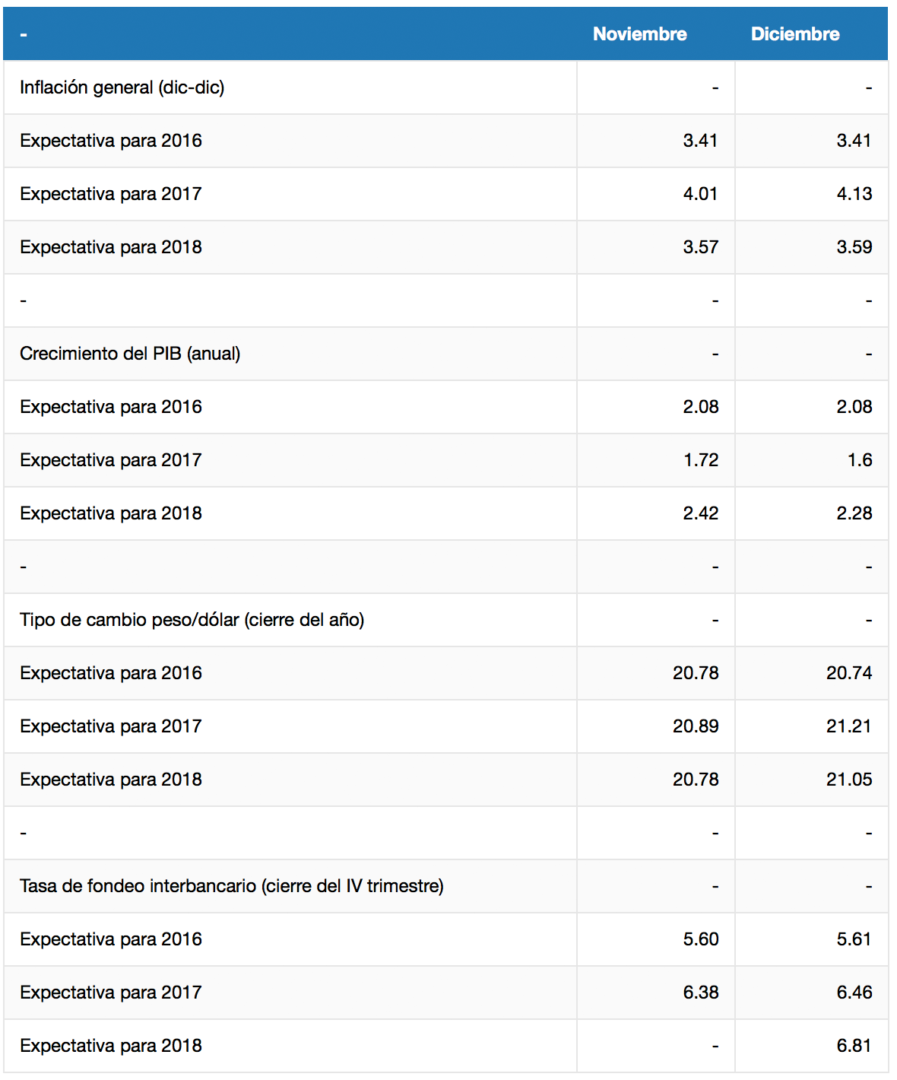Click the Noviembre column header
Viewport: 897px width, 1080px height.
pyautogui.click(x=639, y=34)
